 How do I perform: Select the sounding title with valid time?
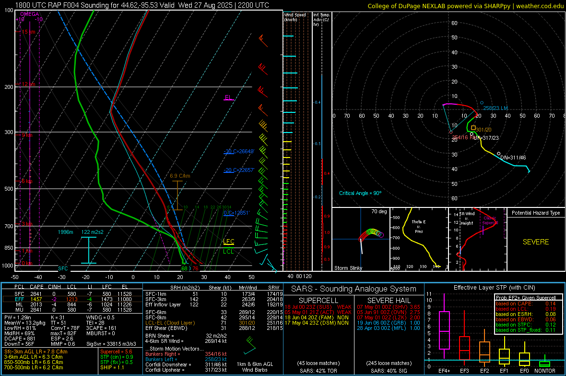tap(142, 5)
